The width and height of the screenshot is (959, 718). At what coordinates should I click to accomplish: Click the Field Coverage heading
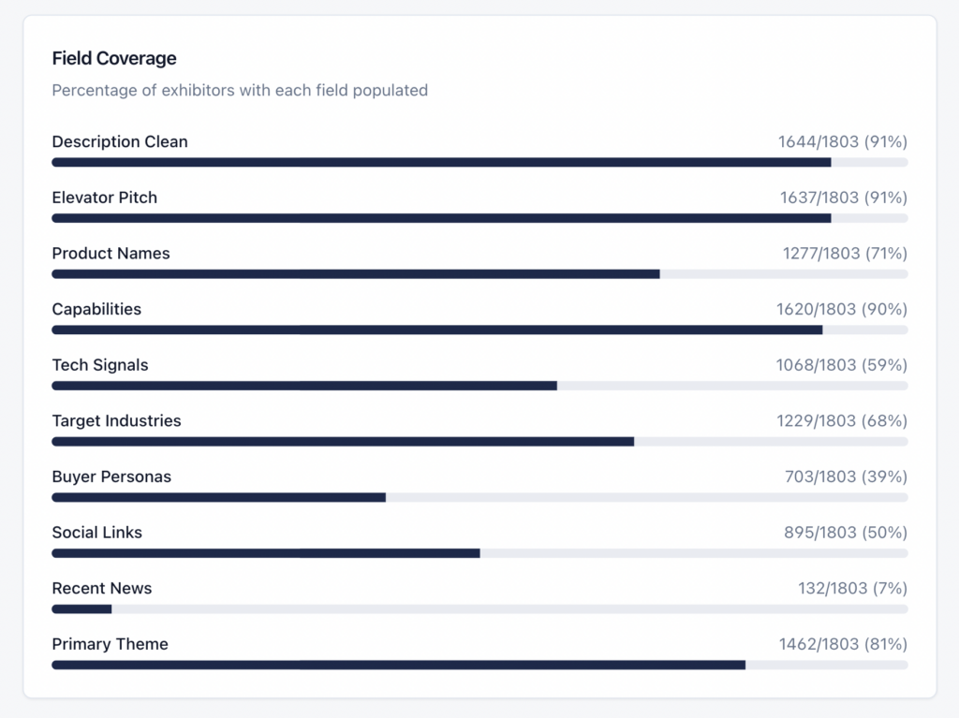point(114,58)
